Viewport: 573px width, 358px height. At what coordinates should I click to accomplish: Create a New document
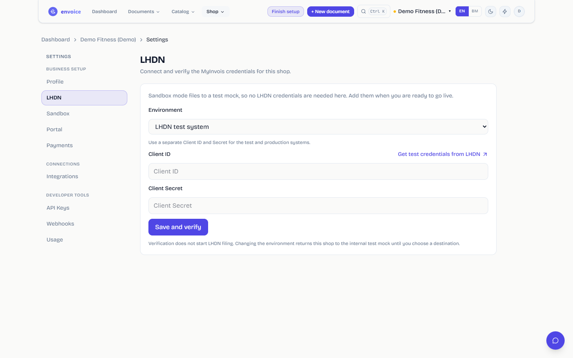[331, 12]
